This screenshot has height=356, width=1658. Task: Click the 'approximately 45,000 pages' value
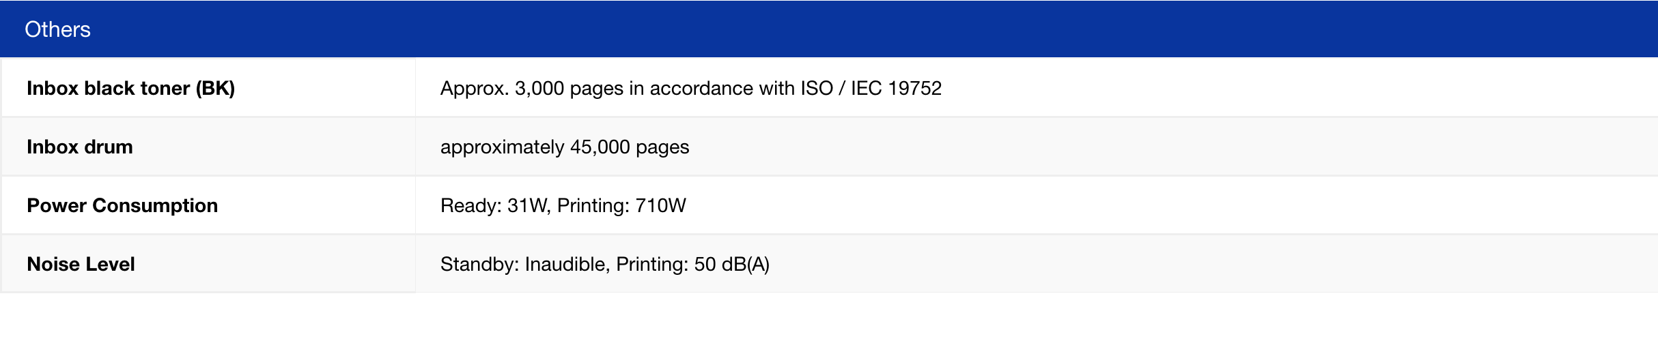(x=564, y=147)
